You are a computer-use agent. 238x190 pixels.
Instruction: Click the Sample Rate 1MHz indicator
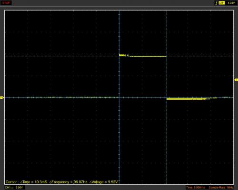click(x=221, y=188)
